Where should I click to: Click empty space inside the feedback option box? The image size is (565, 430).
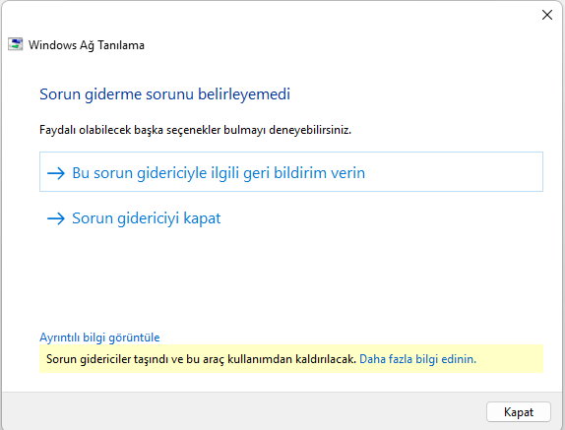coord(454,172)
